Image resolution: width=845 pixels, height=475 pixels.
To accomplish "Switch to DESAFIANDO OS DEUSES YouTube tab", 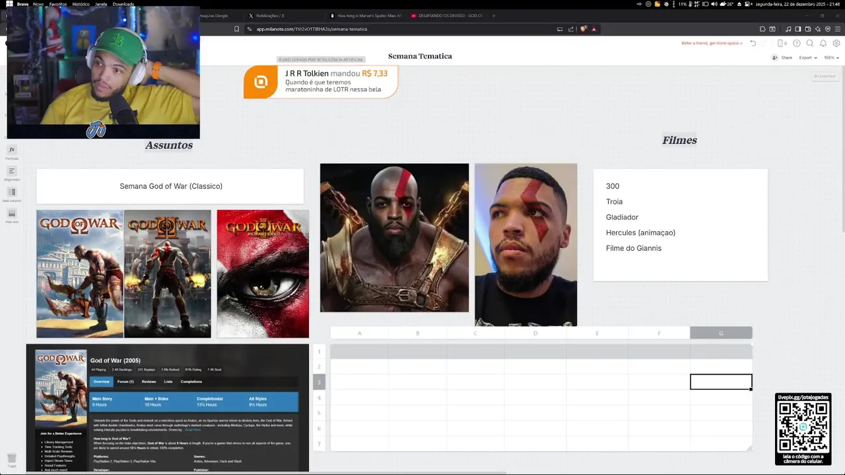I will [x=447, y=15].
